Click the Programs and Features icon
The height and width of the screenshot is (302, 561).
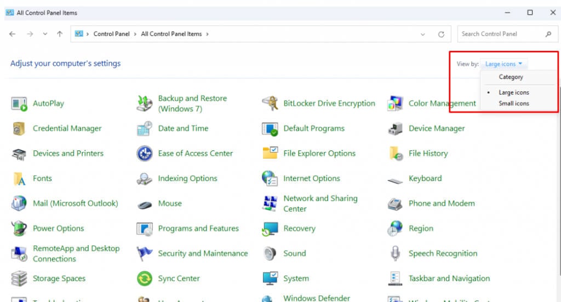click(145, 229)
